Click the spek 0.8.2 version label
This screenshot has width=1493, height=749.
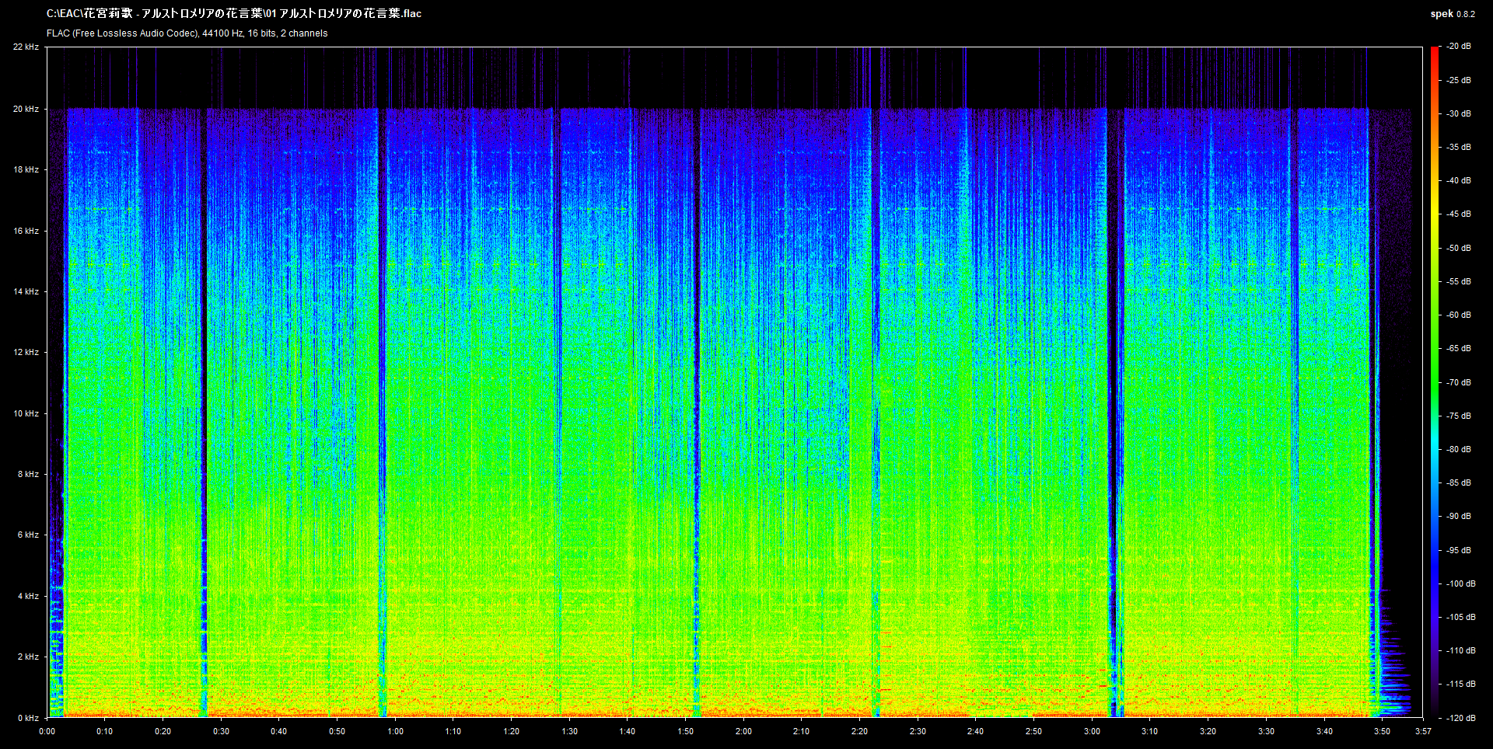pyautogui.click(x=1453, y=14)
